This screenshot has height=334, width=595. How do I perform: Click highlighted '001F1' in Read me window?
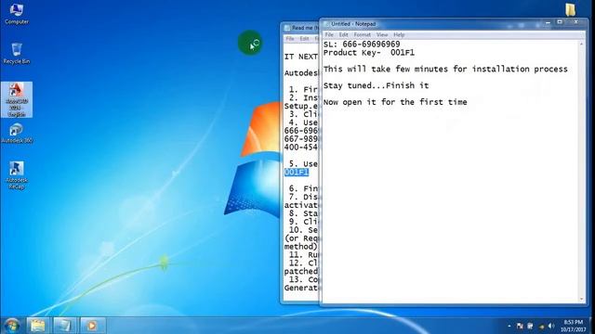(297, 173)
